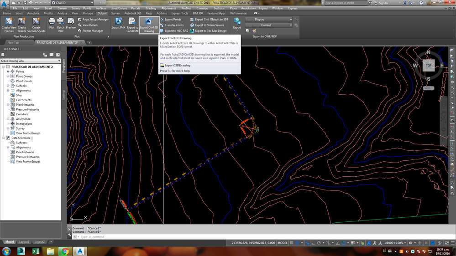Screen dimensions: 456x256
Task: Select Catchments tree item
Action: (x=24, y=100)
